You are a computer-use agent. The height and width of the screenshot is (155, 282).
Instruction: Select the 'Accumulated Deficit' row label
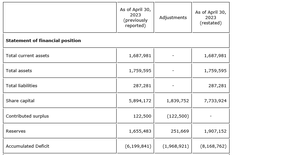point(28,146)
